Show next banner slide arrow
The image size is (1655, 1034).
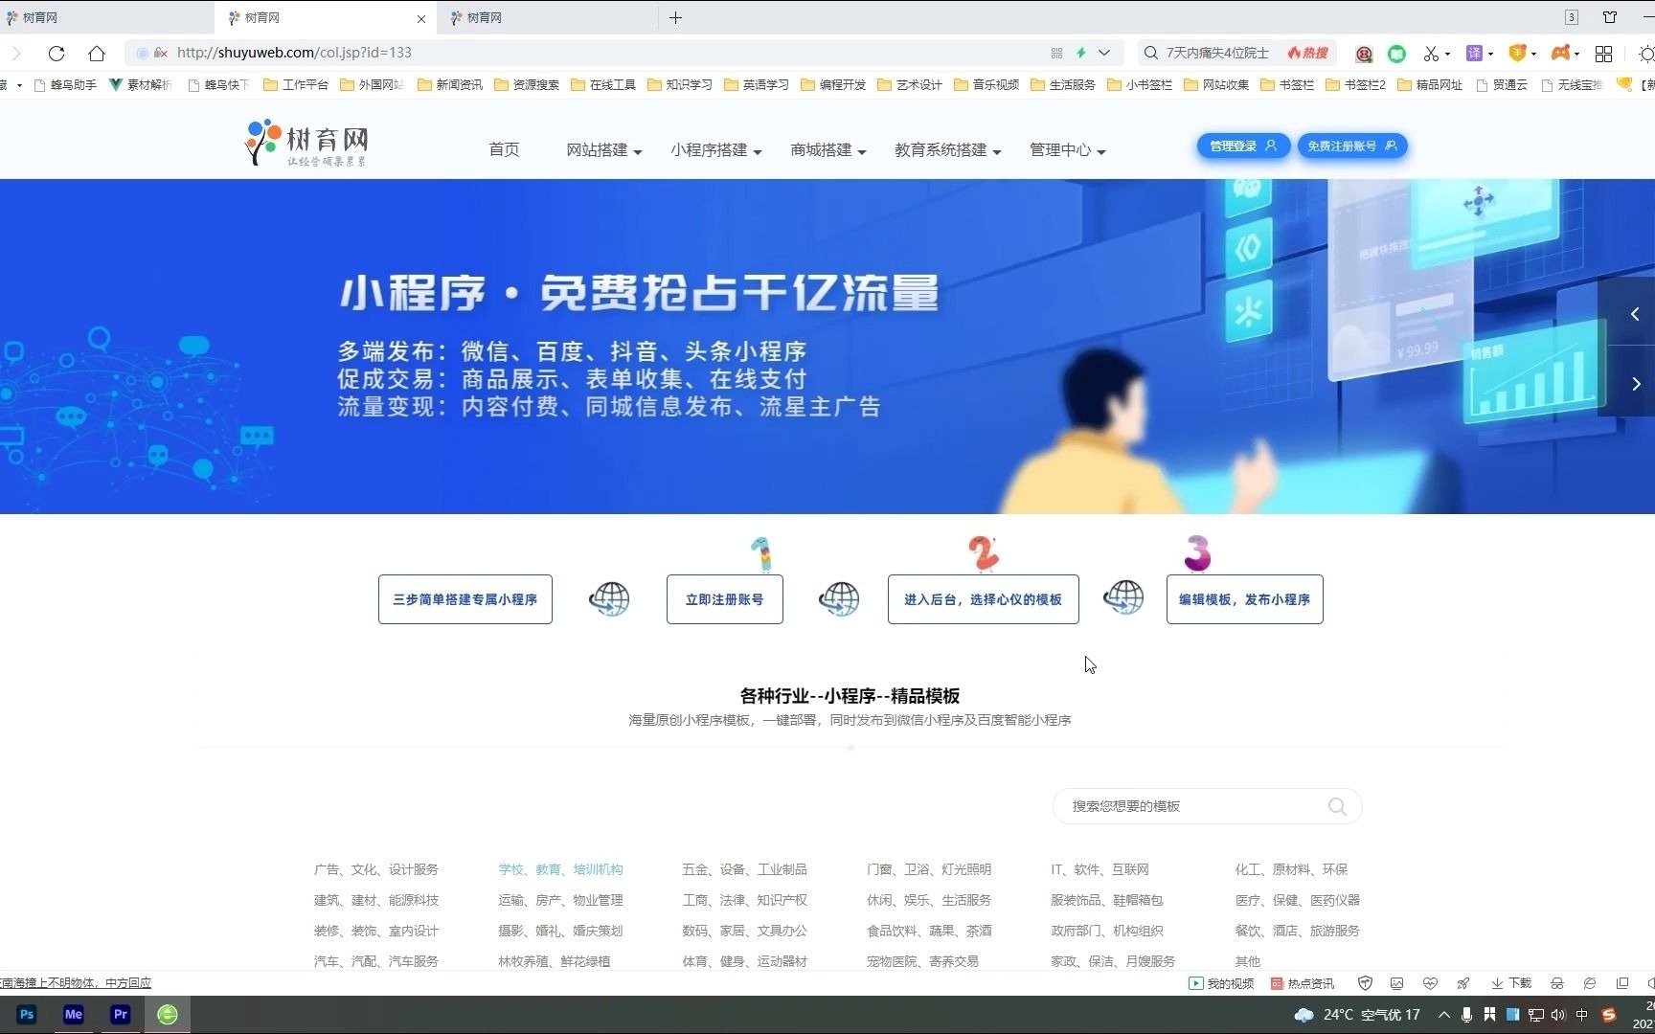tap(1635, 383)
